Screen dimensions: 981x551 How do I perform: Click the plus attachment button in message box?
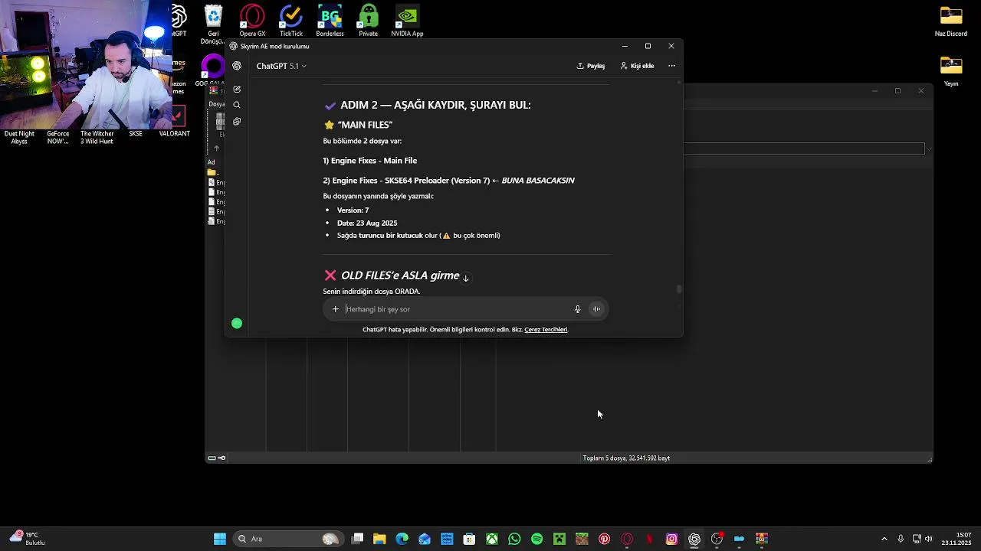click(x=335, y=309)
